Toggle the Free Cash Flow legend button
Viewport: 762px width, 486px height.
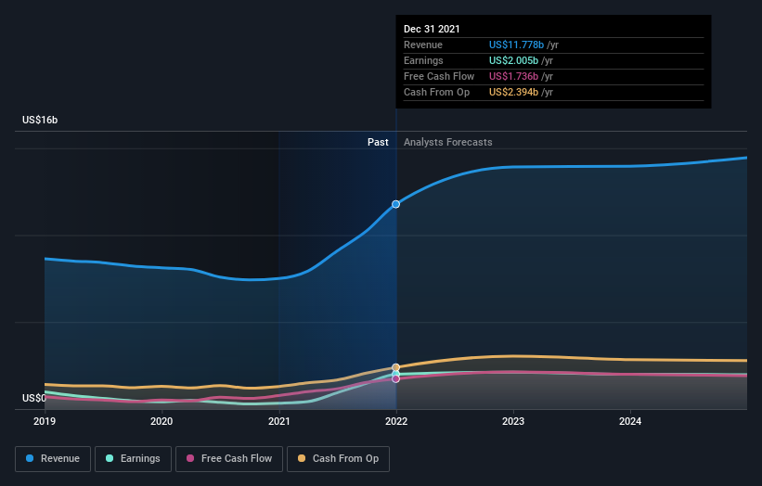click(229, 459)
